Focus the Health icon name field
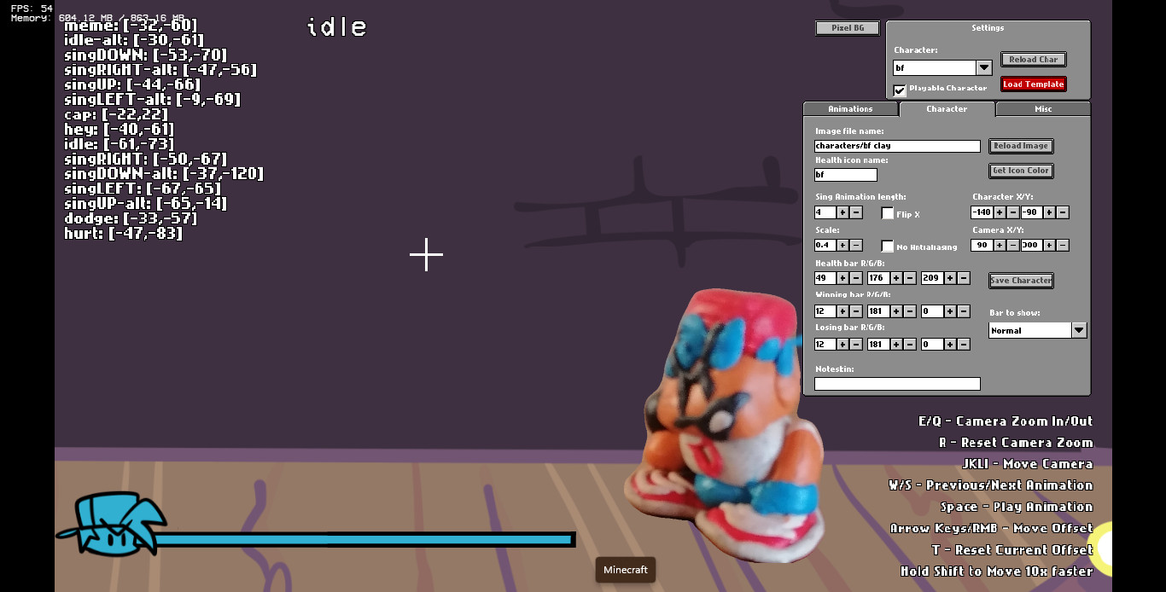Screen dimensions: 1166x592 click(846, 175)
